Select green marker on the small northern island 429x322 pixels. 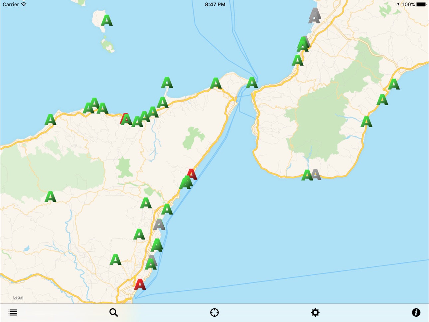coord(107,21)
